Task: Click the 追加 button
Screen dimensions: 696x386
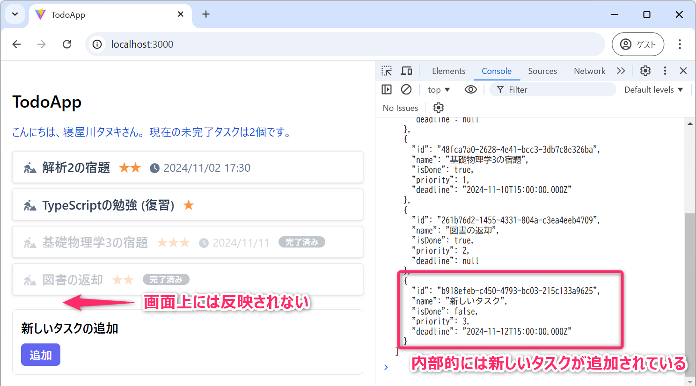Action: (41, 355)
